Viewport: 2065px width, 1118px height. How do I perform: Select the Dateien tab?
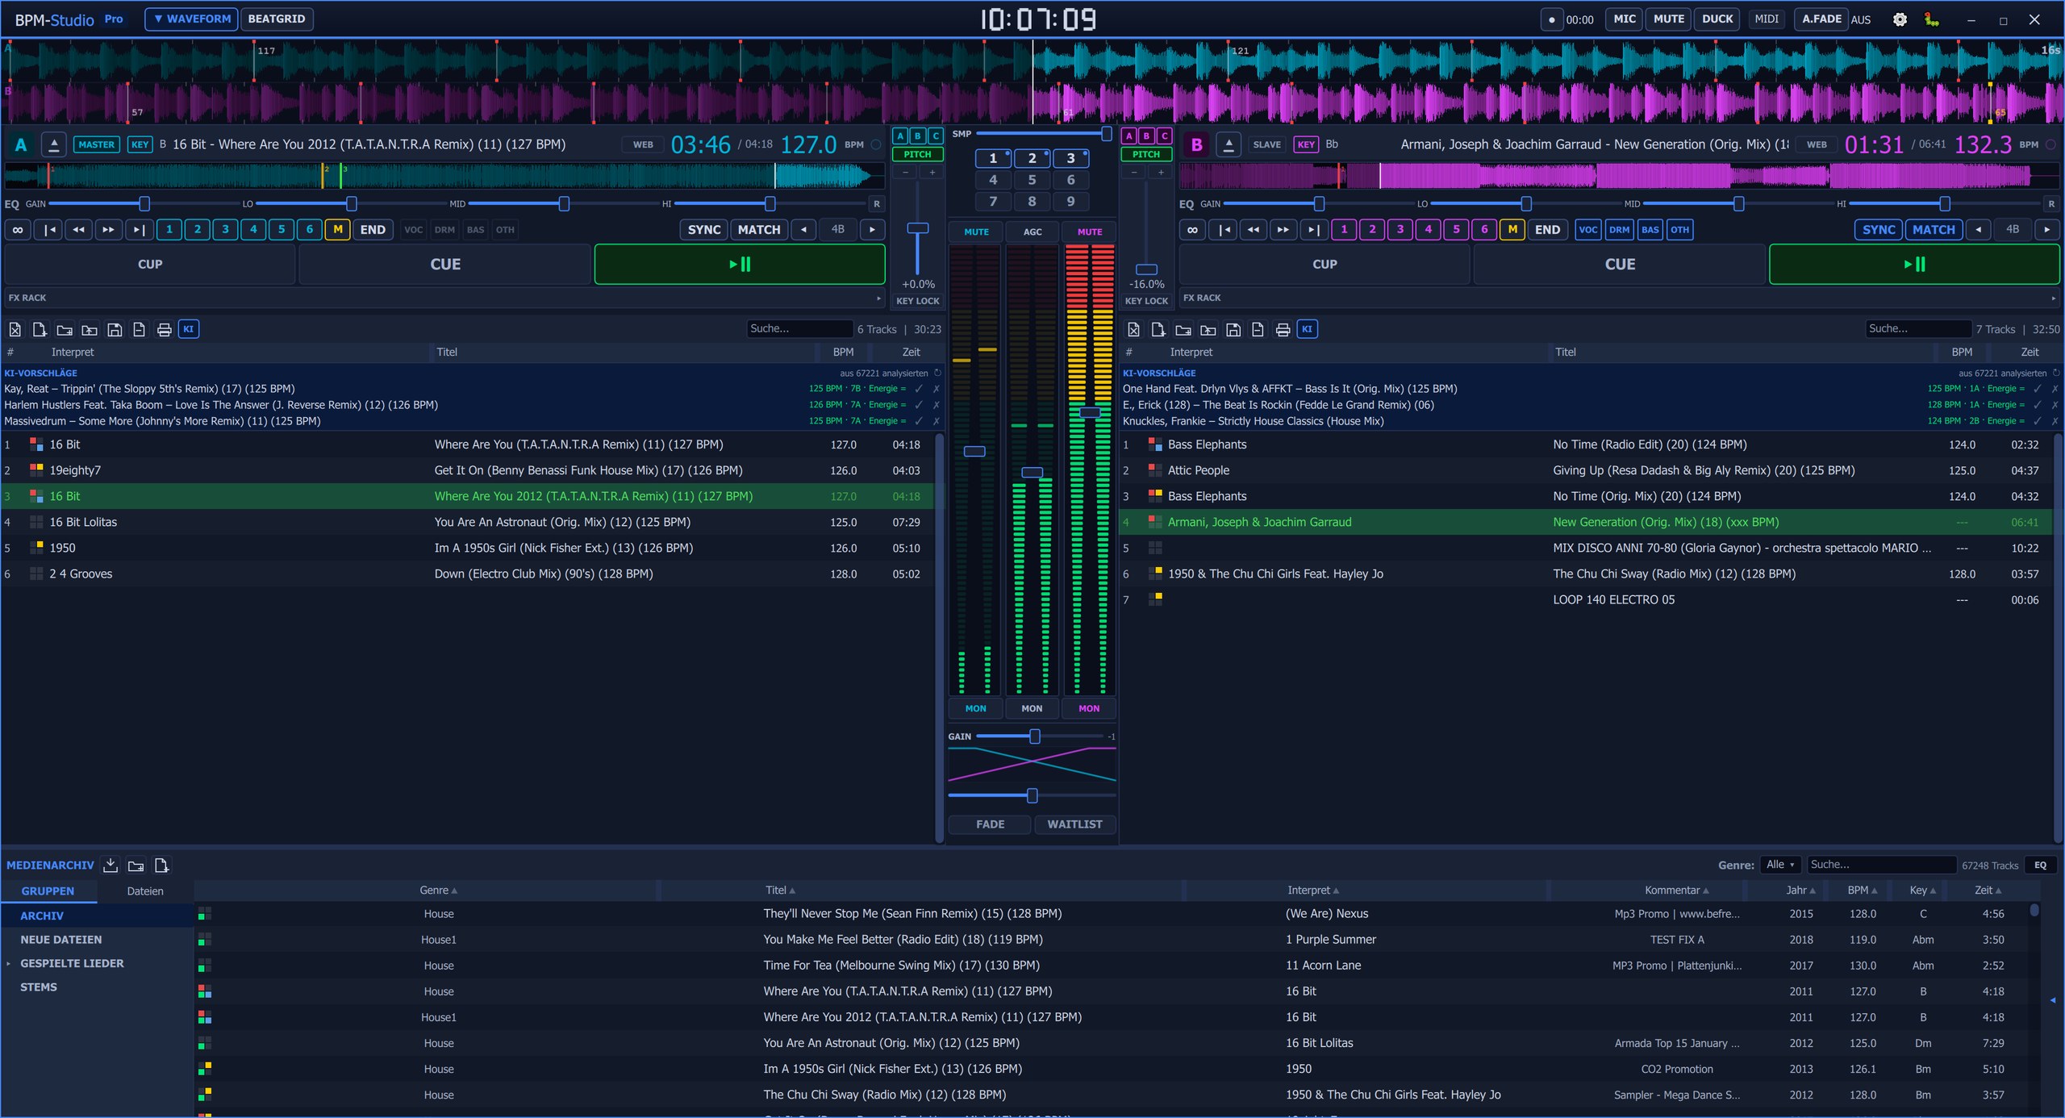pos(145,891)
